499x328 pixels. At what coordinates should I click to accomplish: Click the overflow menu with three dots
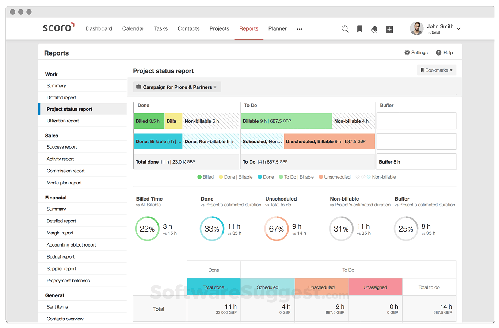point(299,29)
